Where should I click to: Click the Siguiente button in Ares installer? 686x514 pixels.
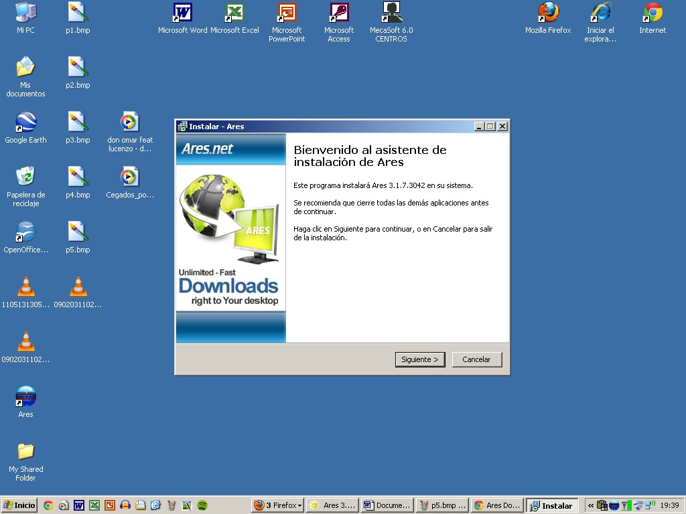pos(420,359)
